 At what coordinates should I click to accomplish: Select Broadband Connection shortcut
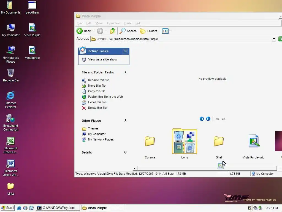tap(11, 123)
